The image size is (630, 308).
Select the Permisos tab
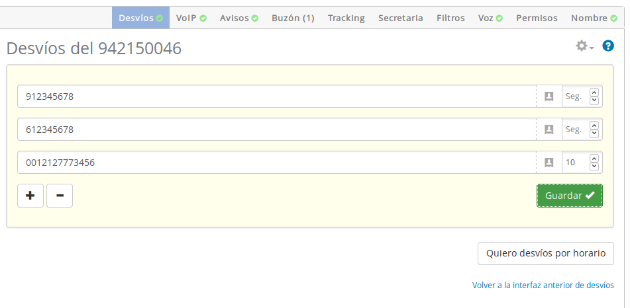tap(536, 19)
